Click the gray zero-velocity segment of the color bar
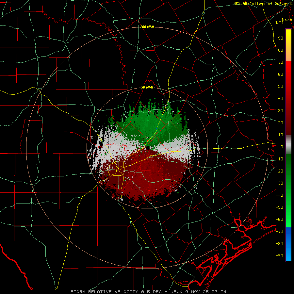Image resolution: width=294 pixels, height=294 pixels. (x=288, y=145)
